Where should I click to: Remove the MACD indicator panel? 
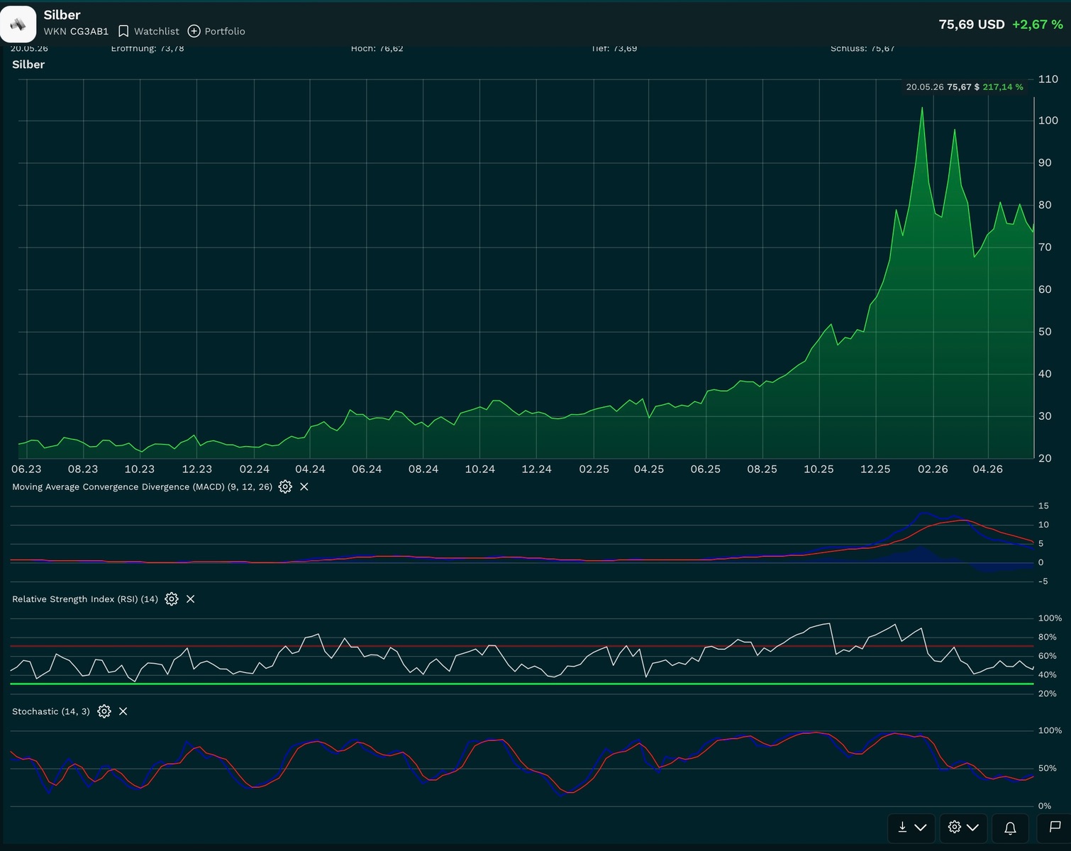[x=304, y=486]
